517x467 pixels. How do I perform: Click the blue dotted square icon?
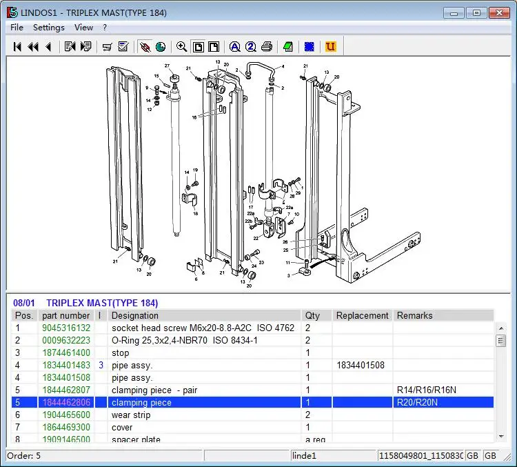310,47
